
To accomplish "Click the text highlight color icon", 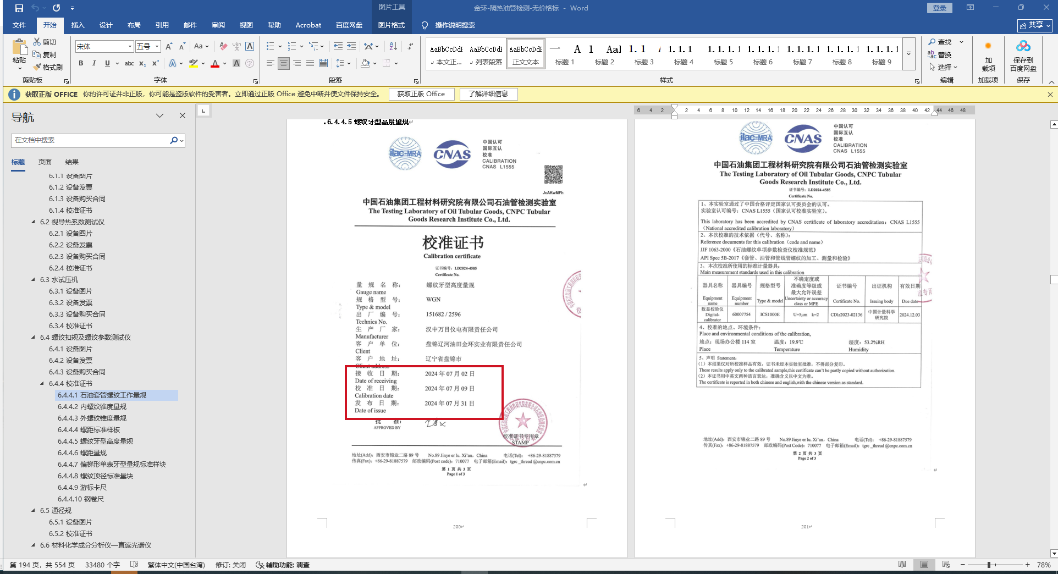I will (x=193, y=63).
